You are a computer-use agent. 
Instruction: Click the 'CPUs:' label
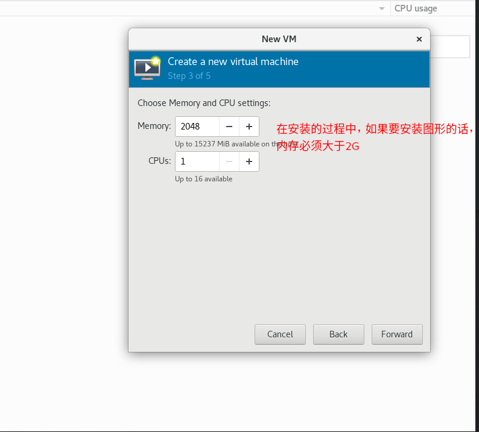click(x=160, y=161)
